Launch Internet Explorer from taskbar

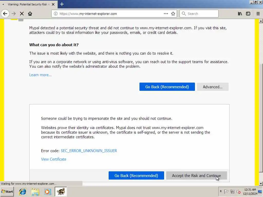pyautogui.click(x=23, y=192)
